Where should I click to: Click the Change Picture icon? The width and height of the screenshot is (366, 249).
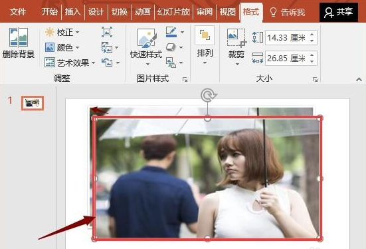[x=107, y=47]
